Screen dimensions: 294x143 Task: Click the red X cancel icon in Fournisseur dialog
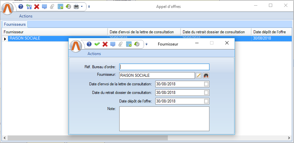[x=105, y=44]
